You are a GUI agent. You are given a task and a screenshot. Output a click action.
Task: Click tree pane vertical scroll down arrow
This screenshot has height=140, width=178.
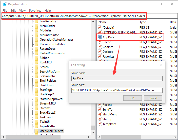click(93, 133)
